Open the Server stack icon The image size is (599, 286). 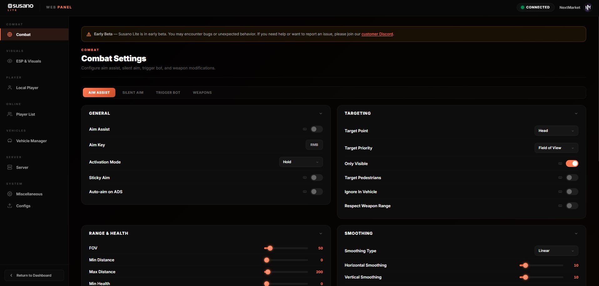(x=10, y=167)
